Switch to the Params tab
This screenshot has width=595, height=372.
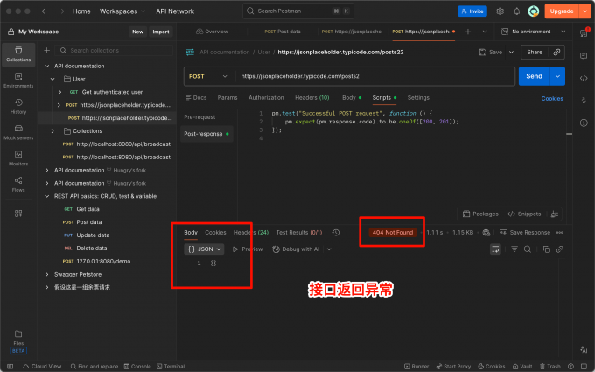pyautogui.click(x=227, y=97)
